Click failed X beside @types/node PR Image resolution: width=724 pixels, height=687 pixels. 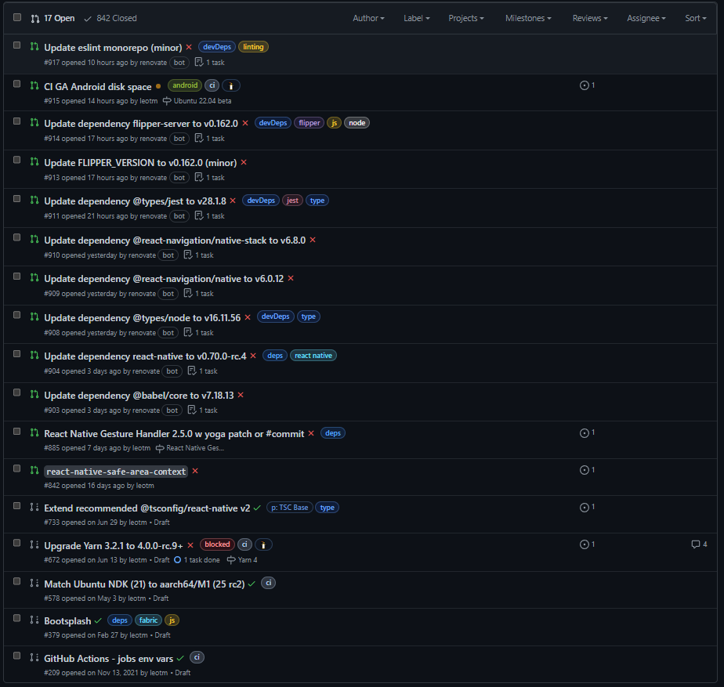[248, 317]
